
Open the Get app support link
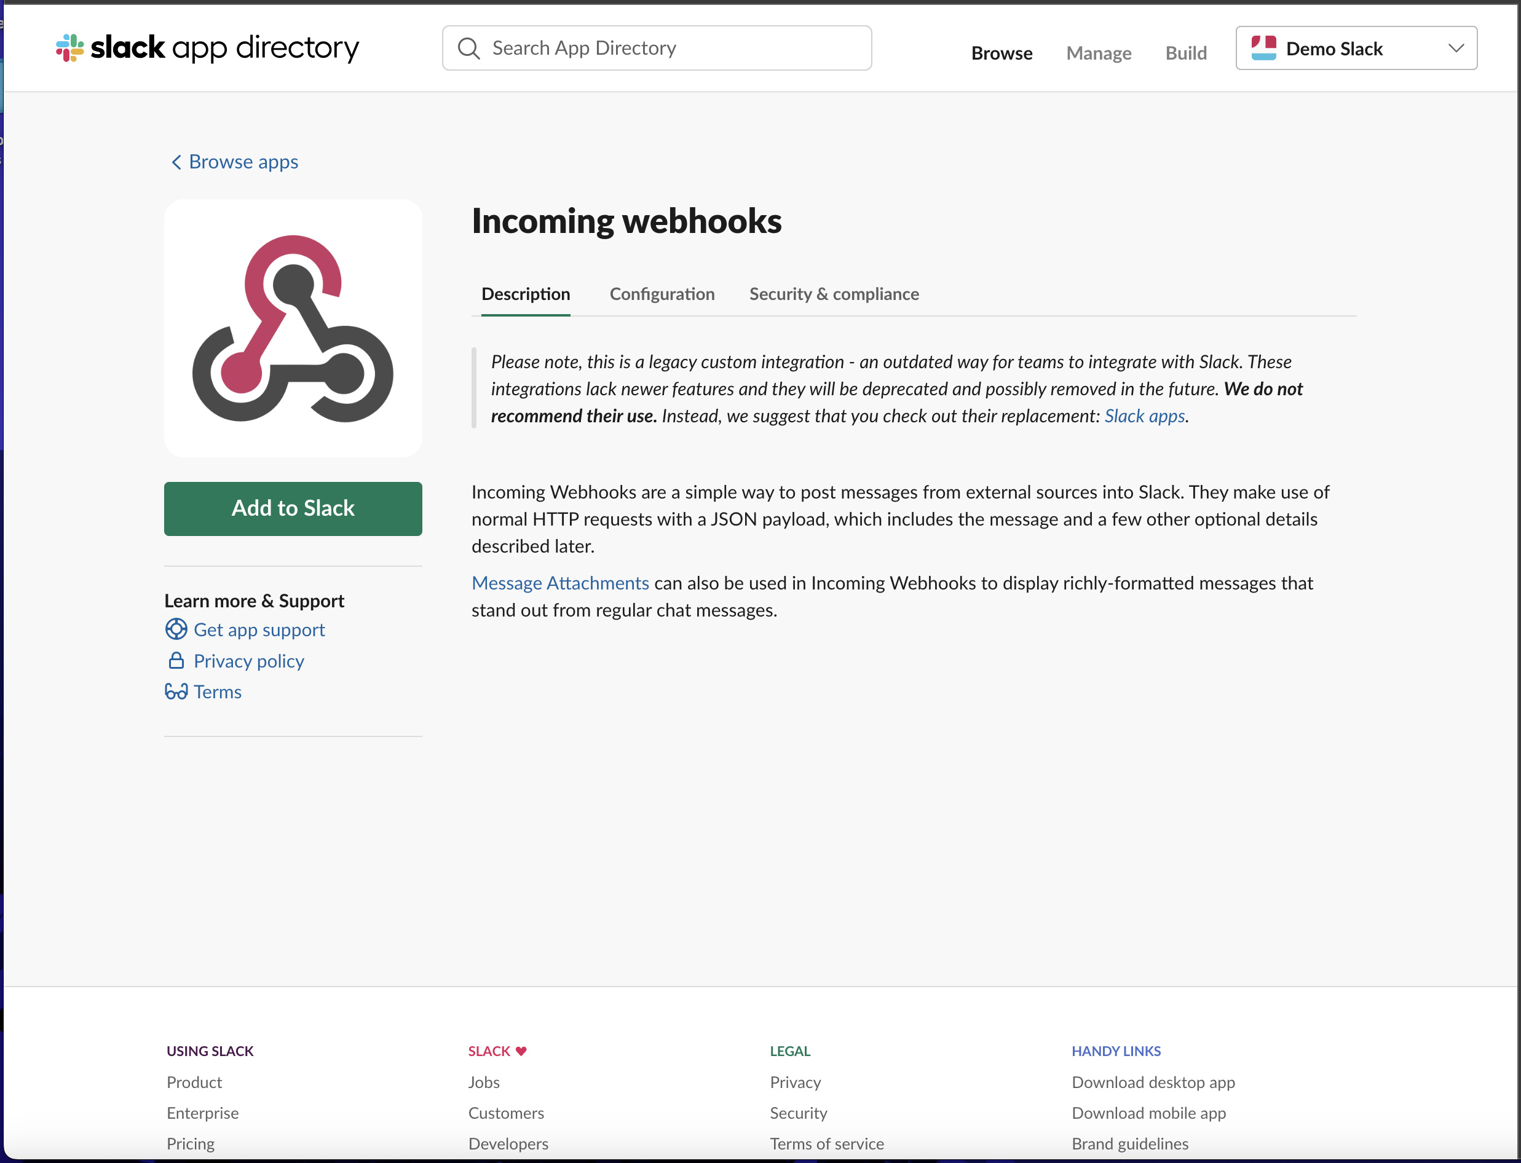click(259, 630)
